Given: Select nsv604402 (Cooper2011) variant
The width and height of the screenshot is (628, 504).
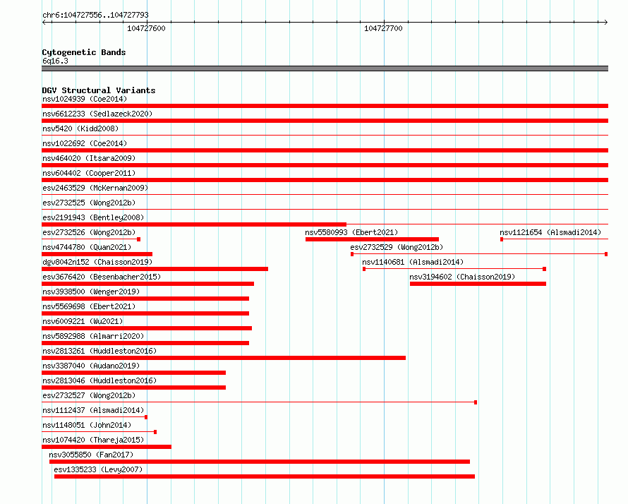Looking at the screenshot, I should point(89,173).
